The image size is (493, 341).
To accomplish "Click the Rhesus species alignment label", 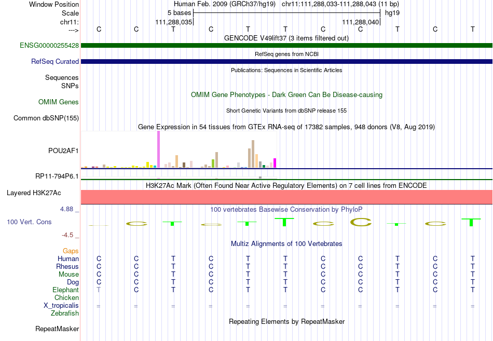I will pyautogui.click(x=67, y=266).
